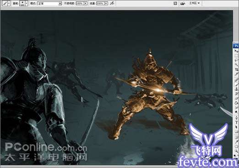Viewport: 239px width, 168px height.
Task: Toggle the brushes palette button
Action: [x=175, y=3]
